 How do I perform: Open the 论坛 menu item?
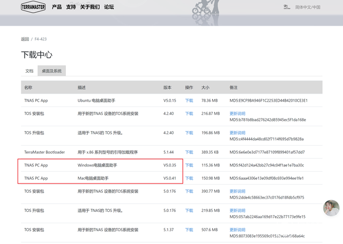(109, 7)
